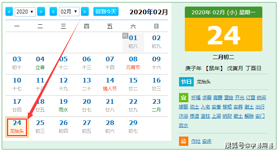Open the 作灶 link under 忌
The width and height of the screenshot is (279, 152).
(196, 141)
